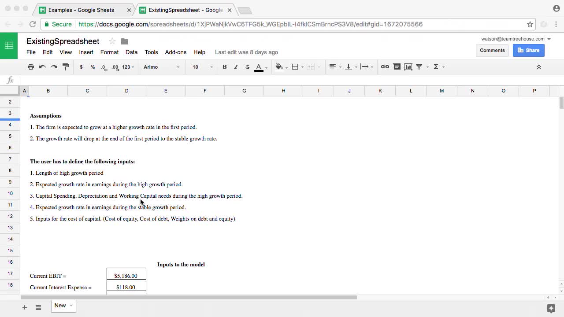Viewport: 564px width, 317px height.
Task: Switch to the Examples spreadsheet tab
Action: 81,10
